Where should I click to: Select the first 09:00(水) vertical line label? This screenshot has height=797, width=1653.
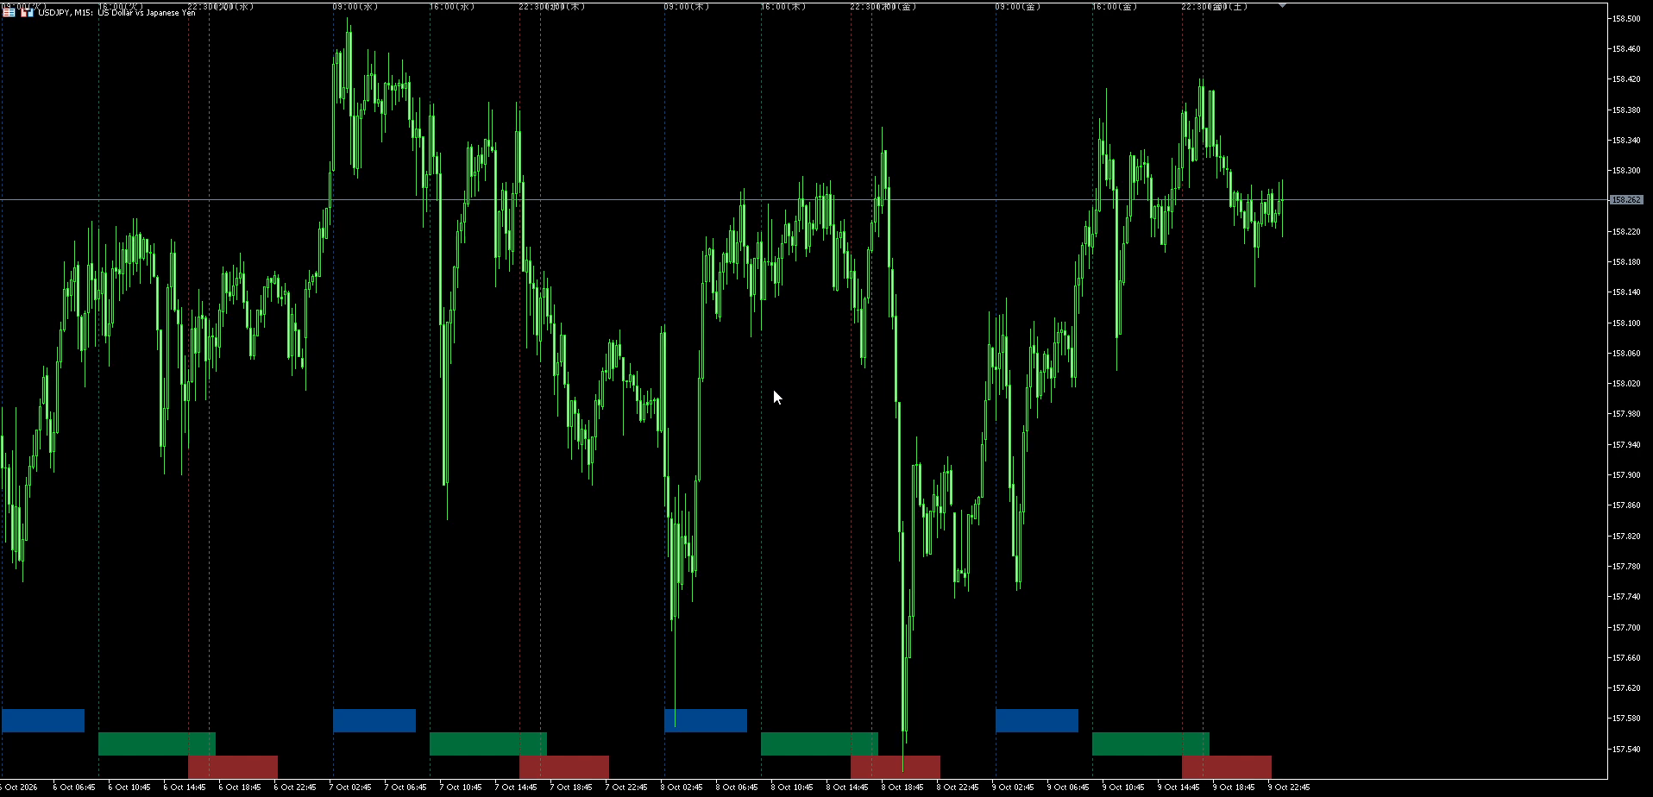click(355, 7)
